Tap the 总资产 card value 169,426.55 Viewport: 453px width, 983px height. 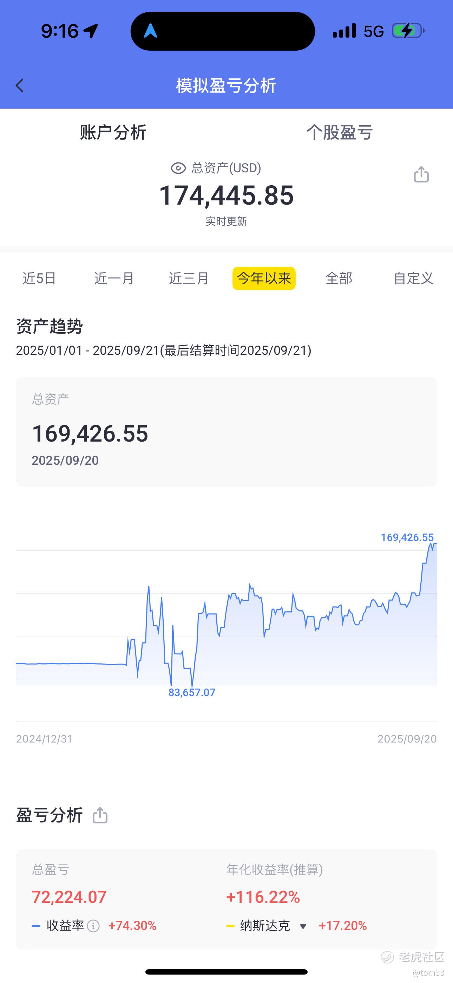(90, 433)
